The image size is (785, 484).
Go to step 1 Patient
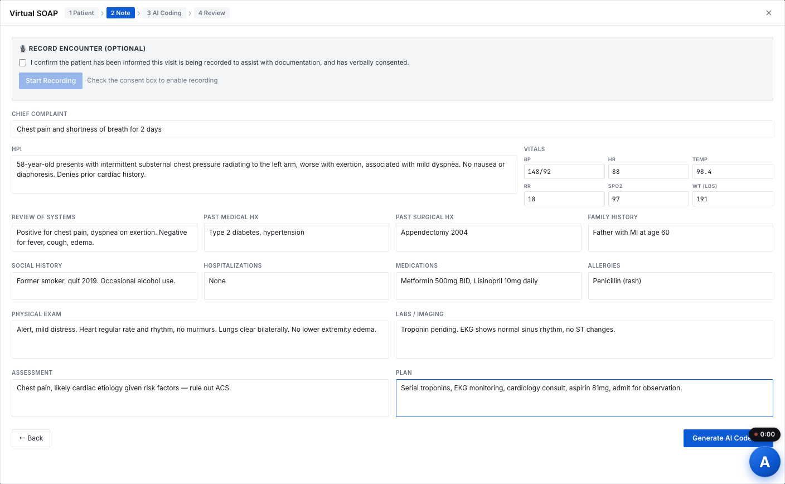[x=81, y=13]
